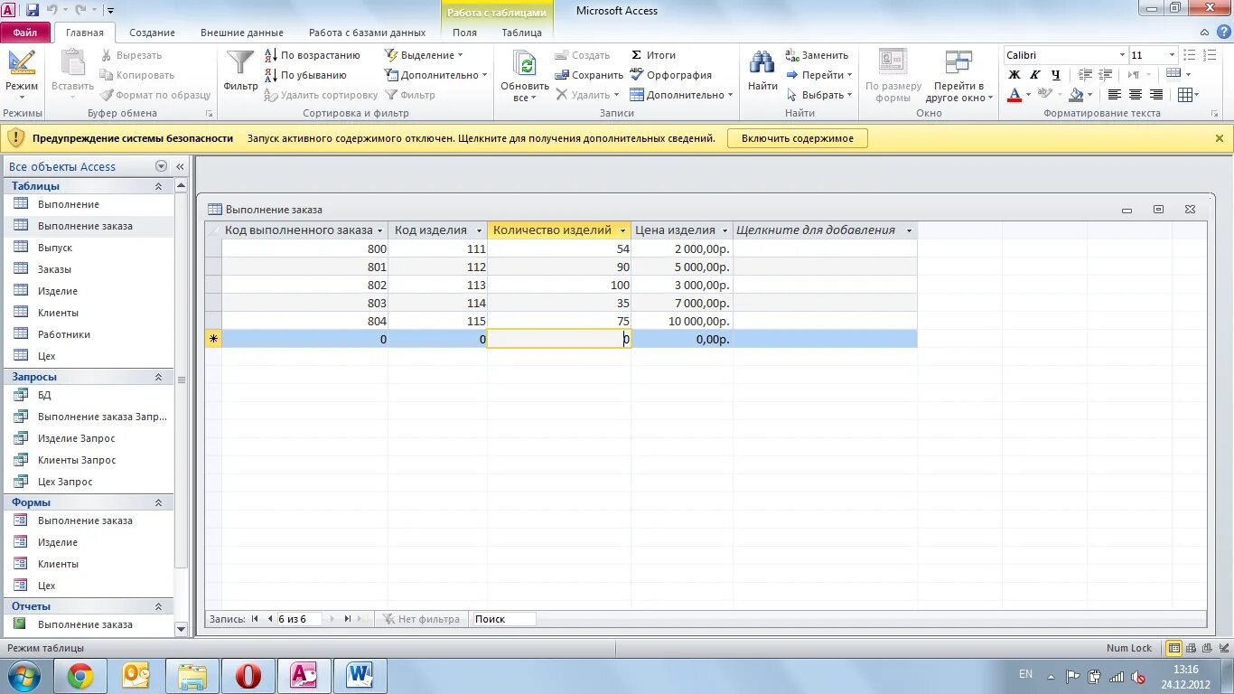Collapse the Отчеты group
This screenshot has width=1234, height=694.
pos(158,606)
